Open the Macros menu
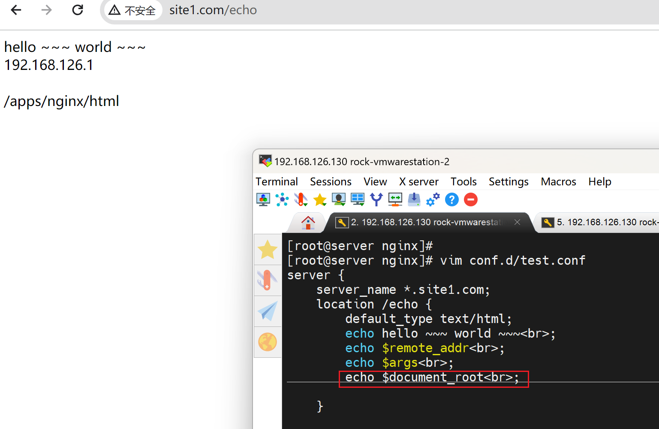Viewport: 659px width, 429px height. tap(558, 182)
